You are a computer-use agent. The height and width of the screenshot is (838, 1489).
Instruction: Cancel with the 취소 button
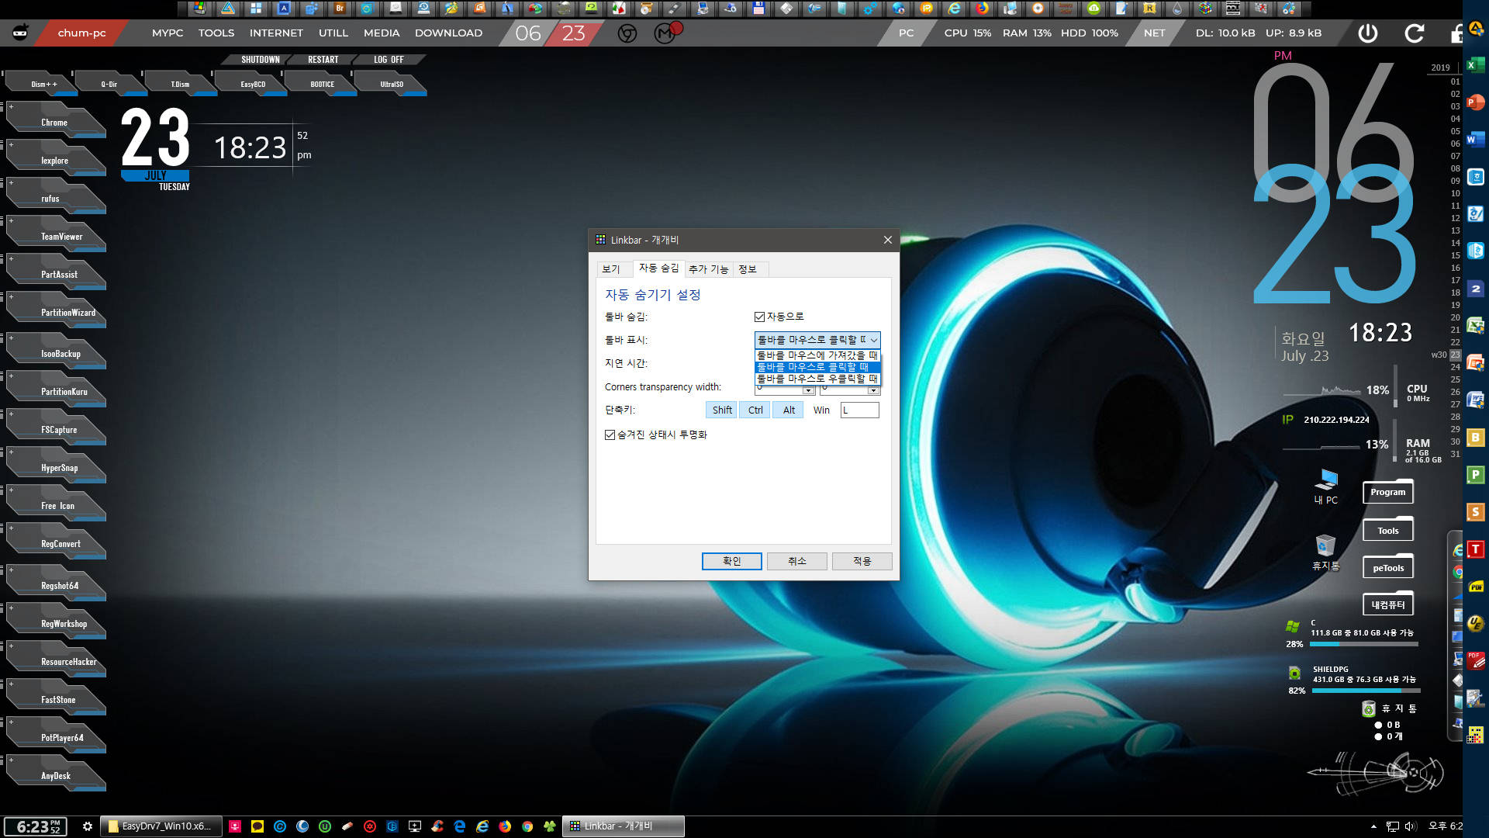797,561
